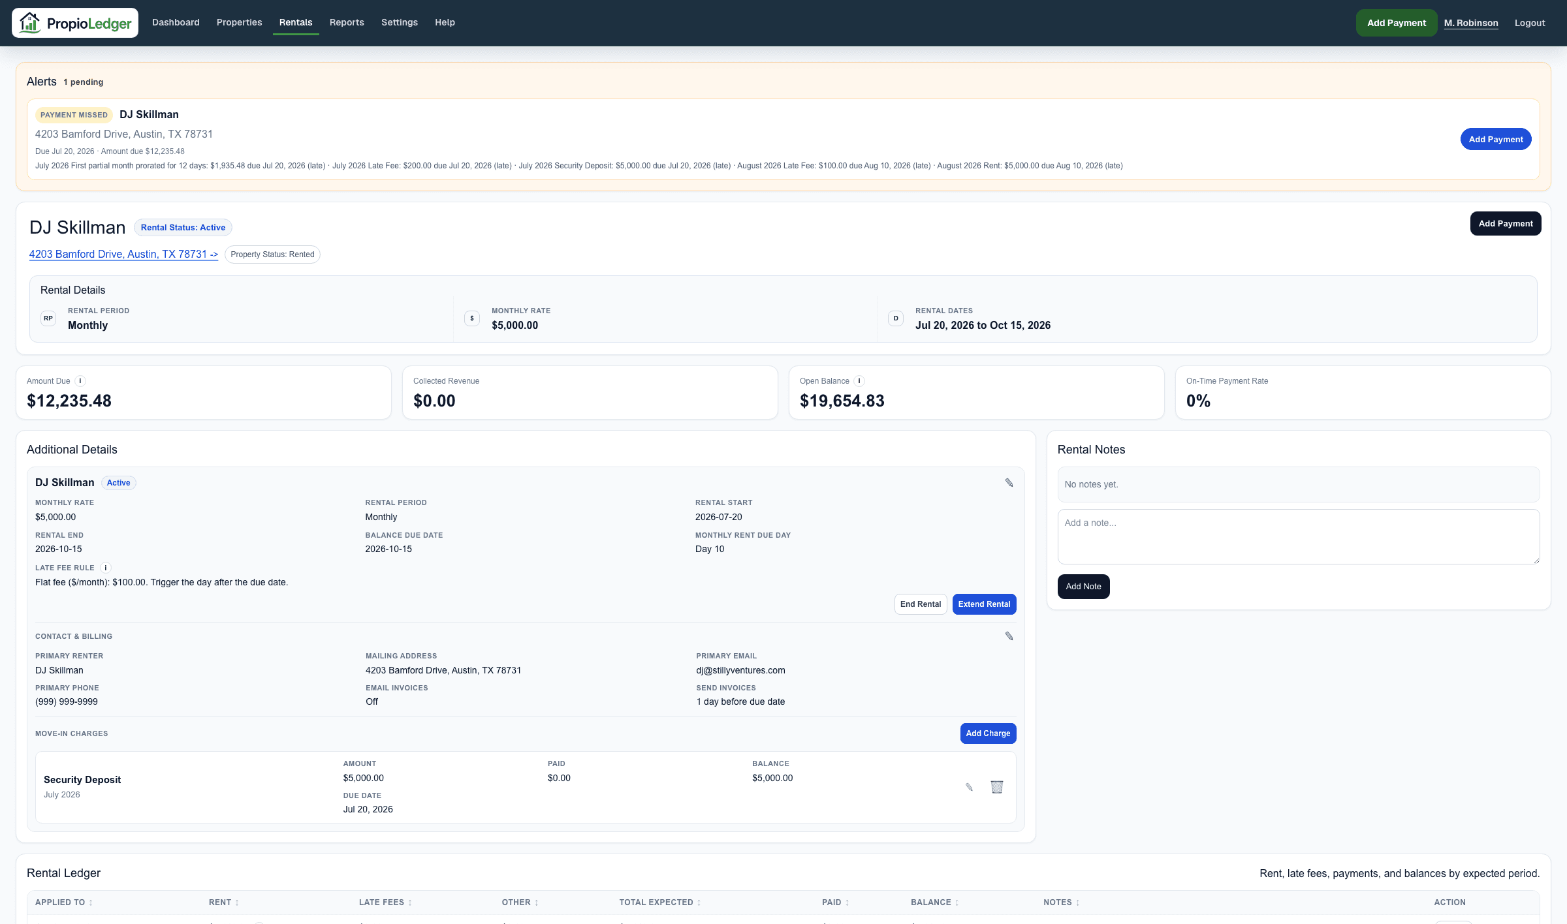Sort ledger by Other column
Screen dimensions: 1567x924
(x=520, y=902)
